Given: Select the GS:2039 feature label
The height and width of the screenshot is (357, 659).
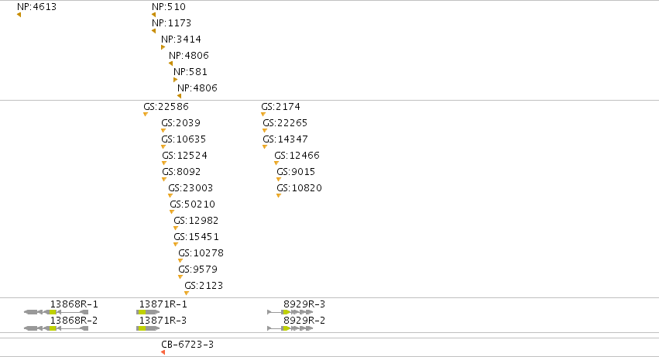Looking at the screenshot, I should 180,123.
